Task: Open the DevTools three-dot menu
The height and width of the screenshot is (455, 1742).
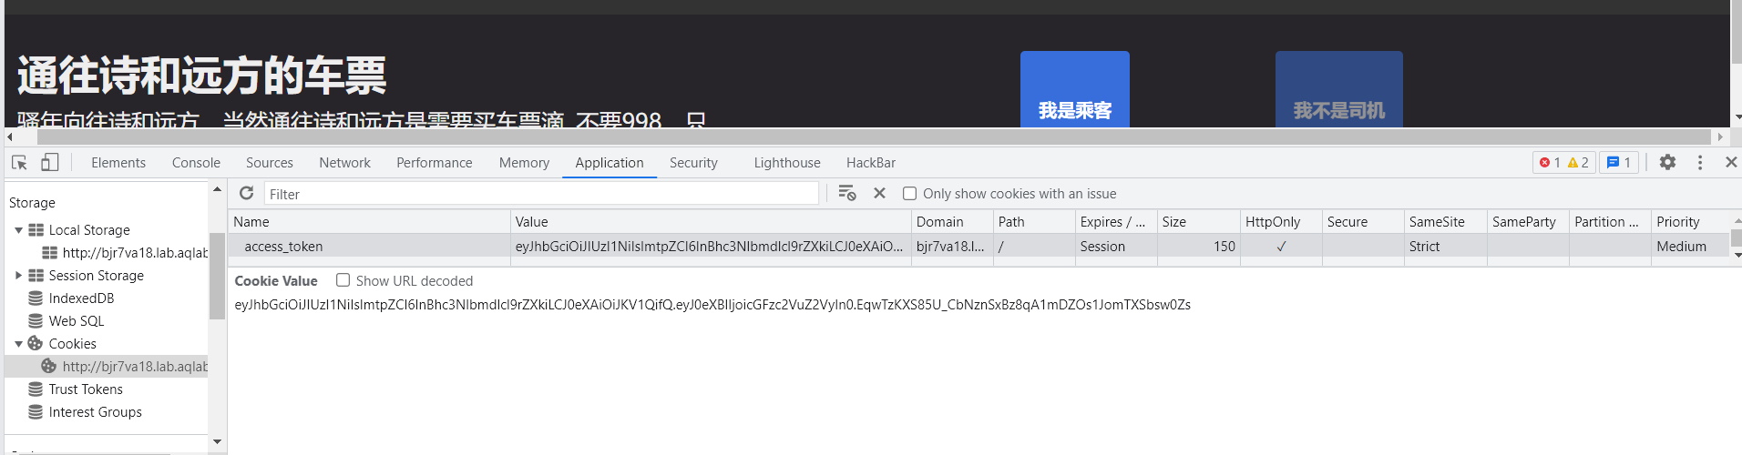Action: point(1700,162)
